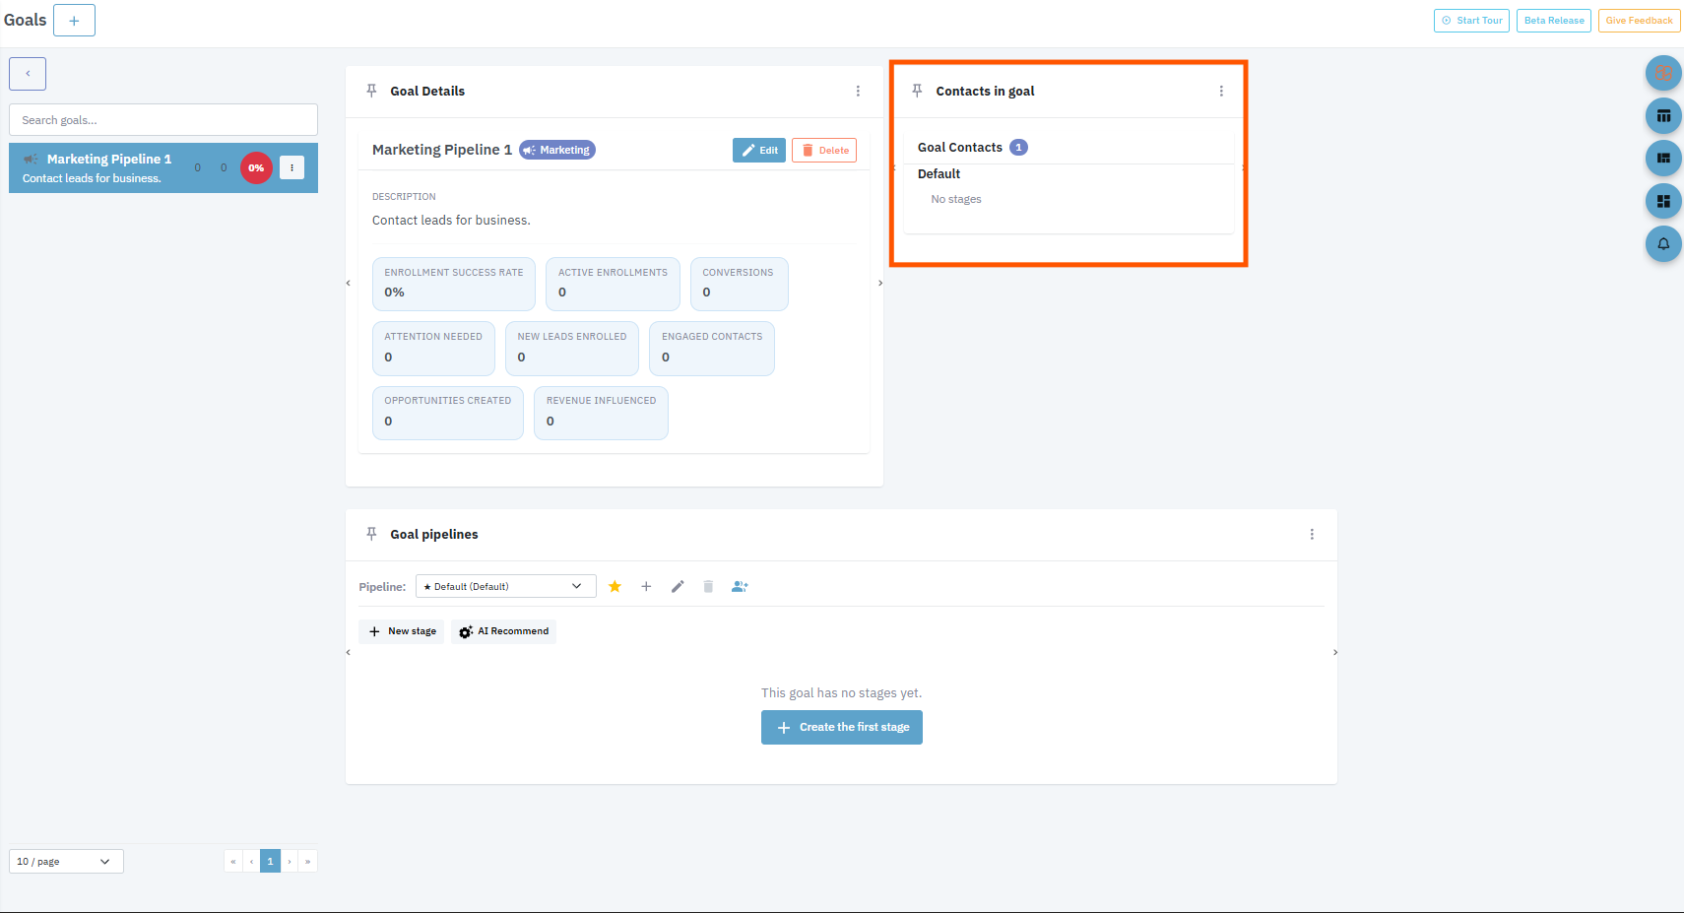Screen dimensions: 1684x913
Task: Click the pencil icon to edit pipeline
Action: coord(678,586)
